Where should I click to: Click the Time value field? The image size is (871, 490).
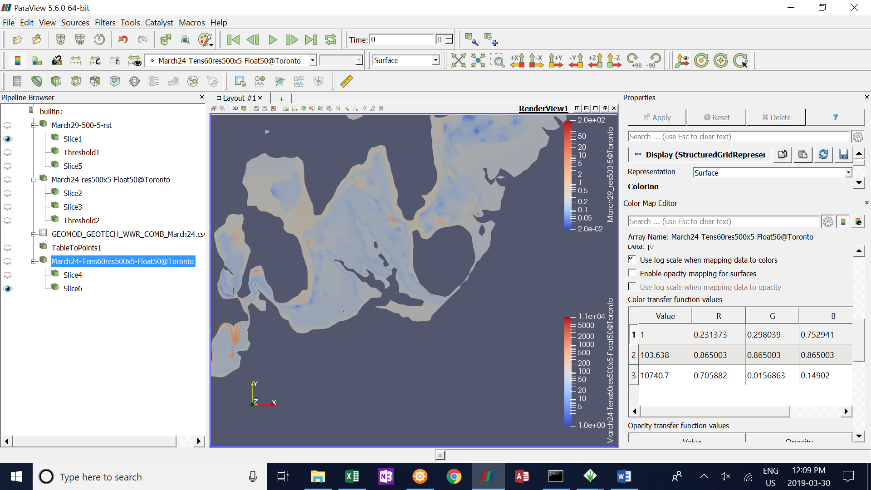pyautogui.click(x=402, y=40)
